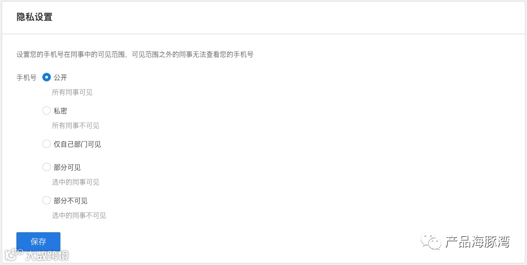Click the 手机号 field label
Viewport: 527px width, 265px height.
27,77
